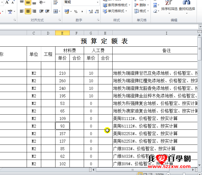Click the 人工费 header cell

tap(98, 50)
